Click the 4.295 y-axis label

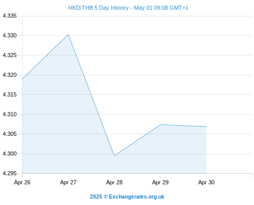10,173
